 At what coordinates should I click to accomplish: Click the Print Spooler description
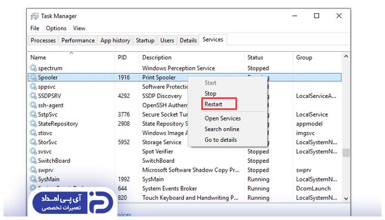[159, 78]
